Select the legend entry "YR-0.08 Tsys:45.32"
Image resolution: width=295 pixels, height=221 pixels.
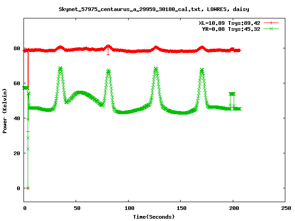coord(231,29)
